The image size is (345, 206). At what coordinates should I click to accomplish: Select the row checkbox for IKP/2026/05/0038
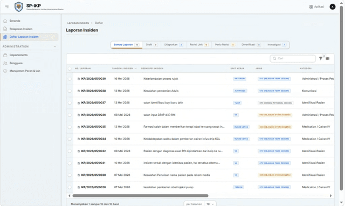tap(70, 91)
